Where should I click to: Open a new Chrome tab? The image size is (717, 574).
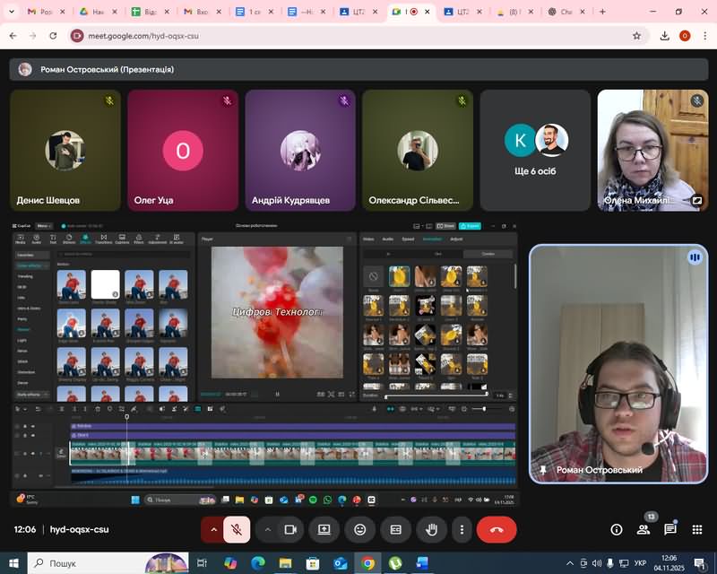602,12
